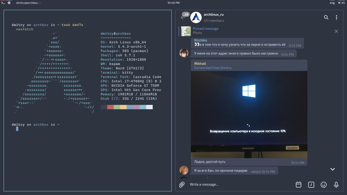Click the red color swatch in neofetch

pyautogui.click(x=110, y=107)
